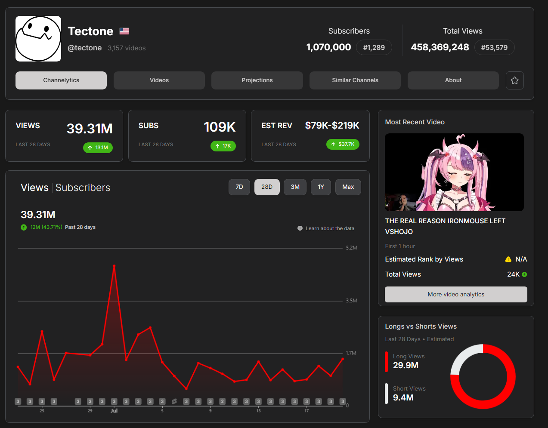Click the Tectone channel avatar
This screenshot has width=548, height=428.
[38, 39]
